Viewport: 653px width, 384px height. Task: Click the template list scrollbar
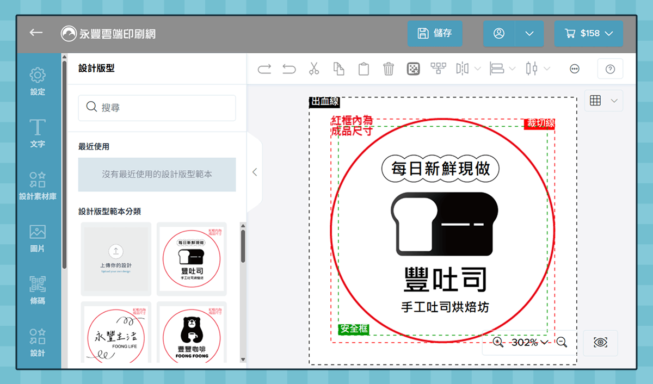click(243, 247)
